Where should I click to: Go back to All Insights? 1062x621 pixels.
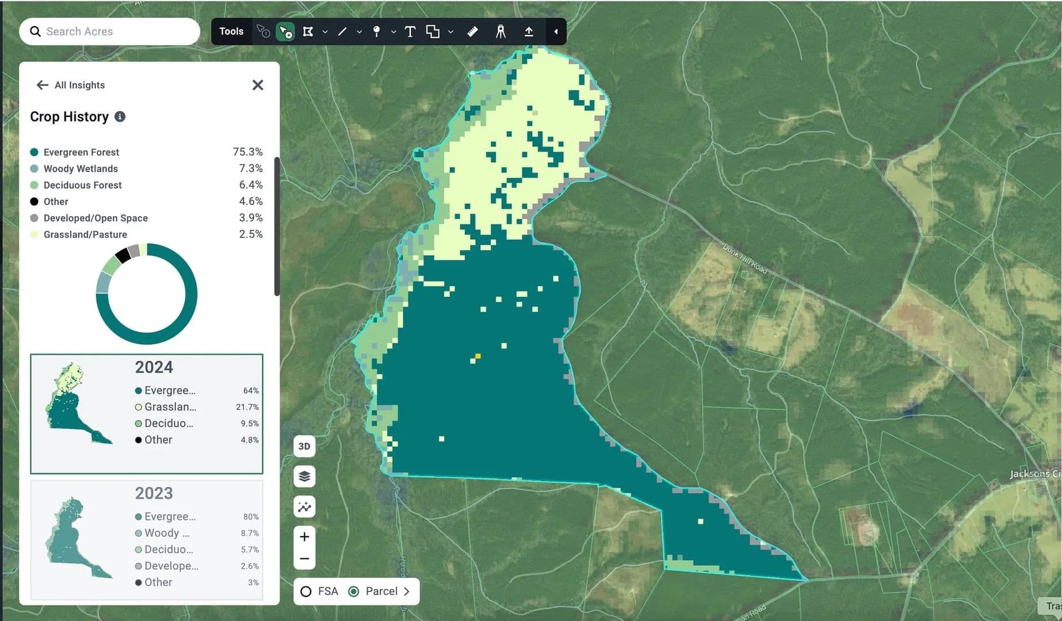pyautogui.click(x=71, y=85)
